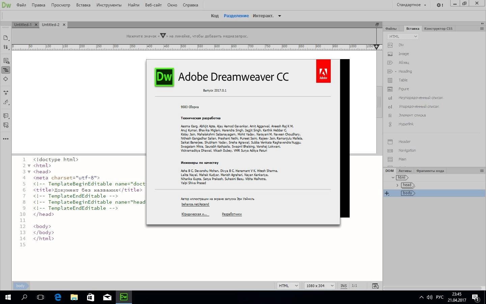Open Разработчики link in About dialog
Screen dimensions: 486x304
point(232,214)
